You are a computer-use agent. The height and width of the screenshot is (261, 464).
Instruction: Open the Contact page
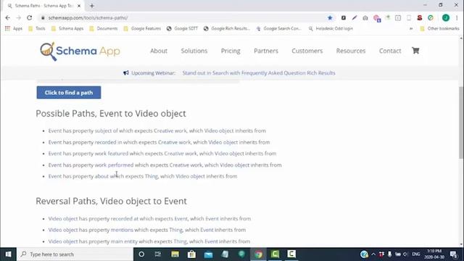click(390, 51)
